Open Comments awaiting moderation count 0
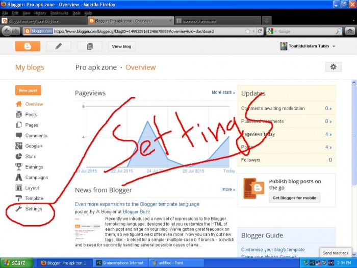Screen dimensions: 357x268 (328, 108)
